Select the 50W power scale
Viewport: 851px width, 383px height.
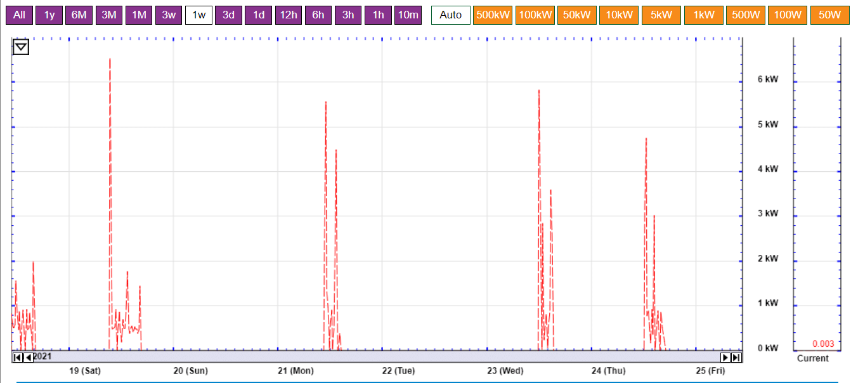click(829, 15)
